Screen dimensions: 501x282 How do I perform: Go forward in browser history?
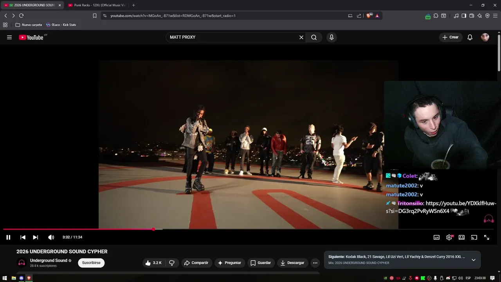point(13,16)
